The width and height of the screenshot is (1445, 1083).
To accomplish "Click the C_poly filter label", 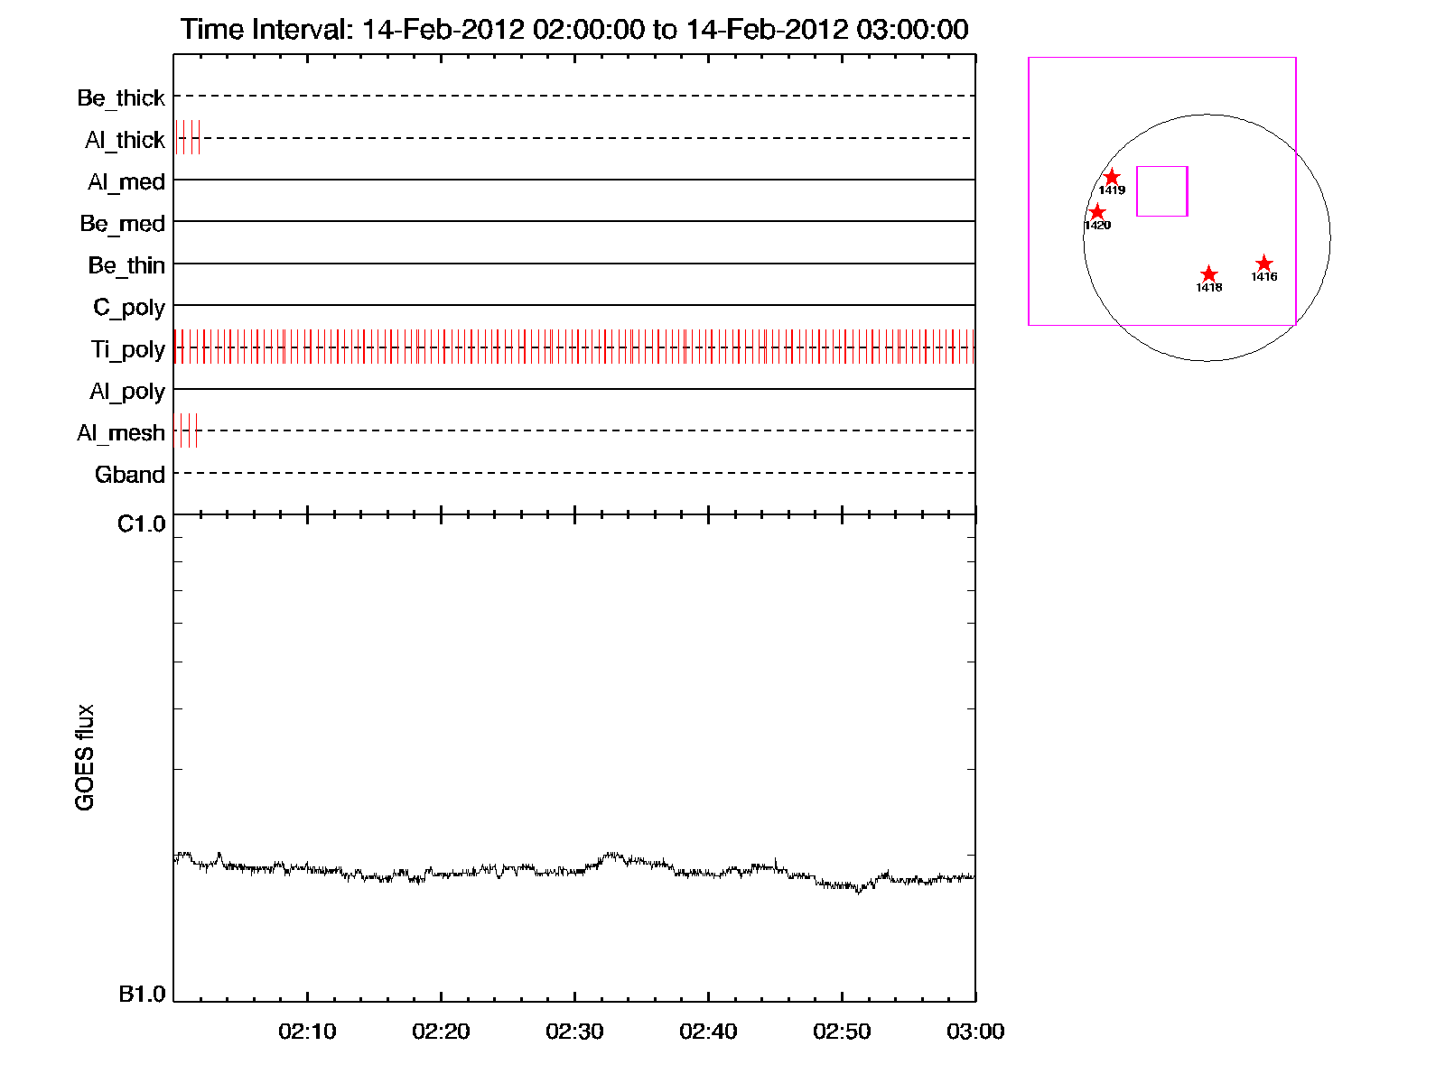I will pyautogui.click(x=129, y=308).
